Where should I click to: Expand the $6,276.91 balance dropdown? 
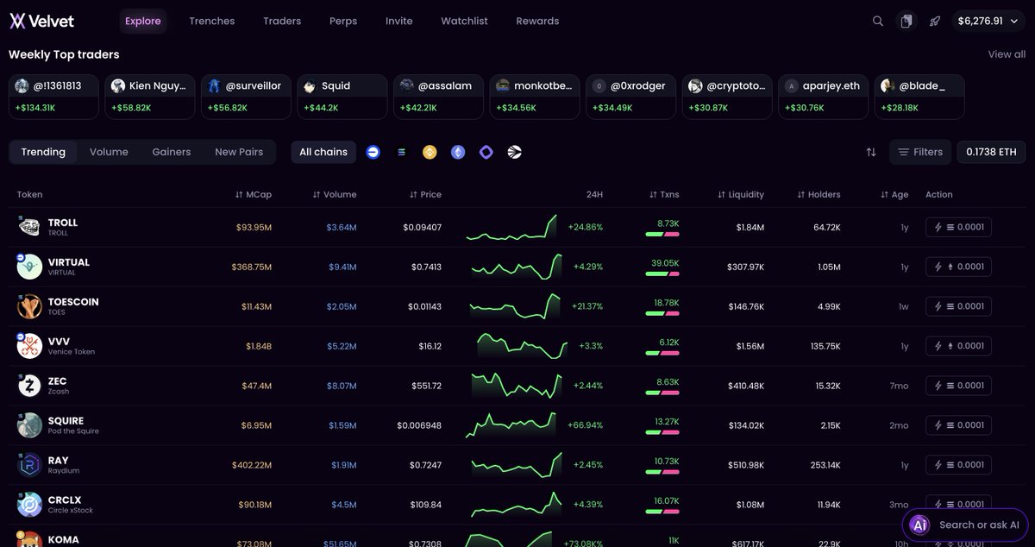coord(989,22)
